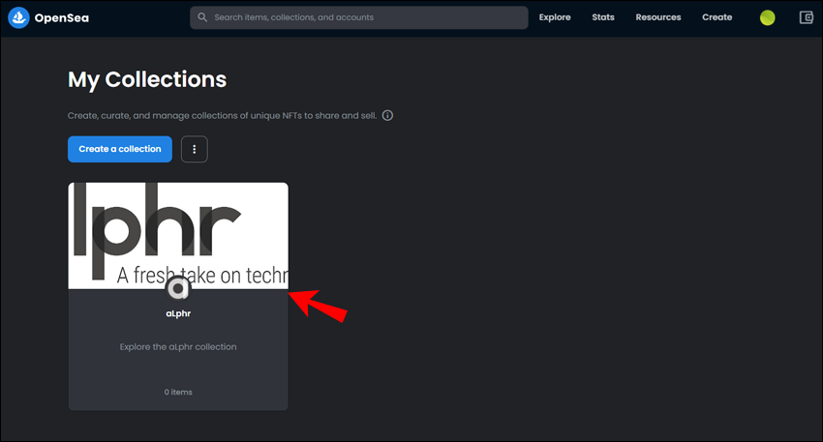Viewport: 823px width, 442px height.
Task: Click the collections description sentence
Action: point(222,115)
